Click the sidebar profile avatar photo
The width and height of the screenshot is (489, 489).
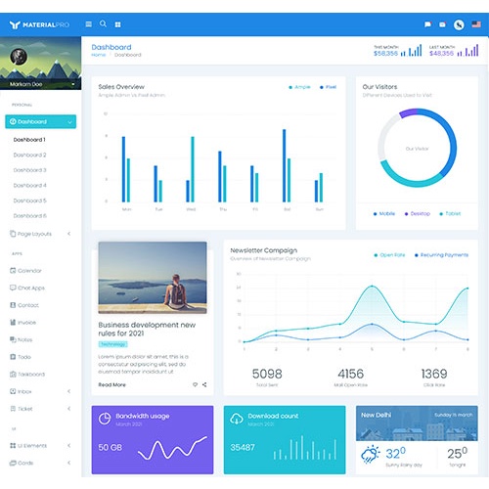tap(19, 57)
